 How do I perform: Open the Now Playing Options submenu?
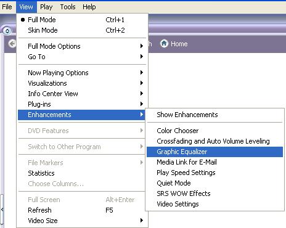82,73
